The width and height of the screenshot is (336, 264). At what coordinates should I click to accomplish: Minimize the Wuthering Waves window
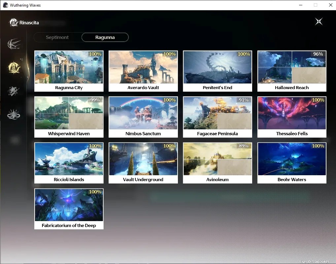(301, 5)
